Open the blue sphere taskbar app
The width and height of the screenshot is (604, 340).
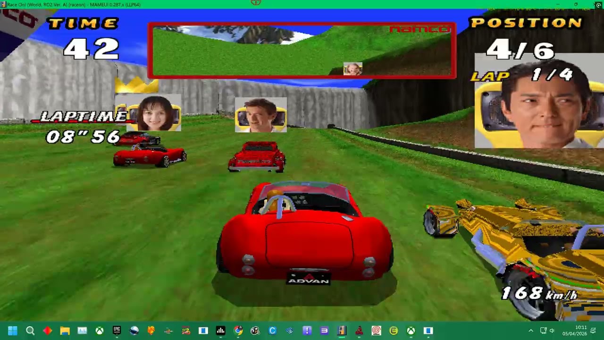tap(134, 331)
